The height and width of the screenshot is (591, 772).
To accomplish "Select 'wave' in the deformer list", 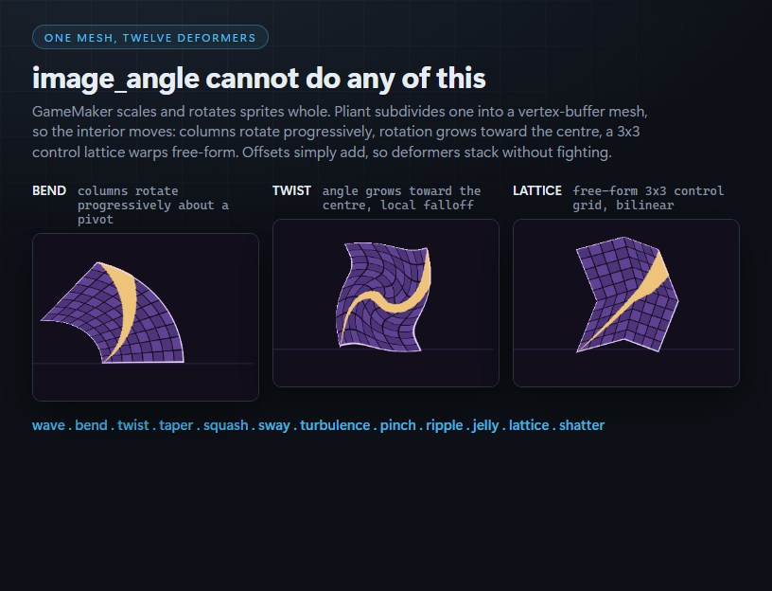I will pos(48,425).
